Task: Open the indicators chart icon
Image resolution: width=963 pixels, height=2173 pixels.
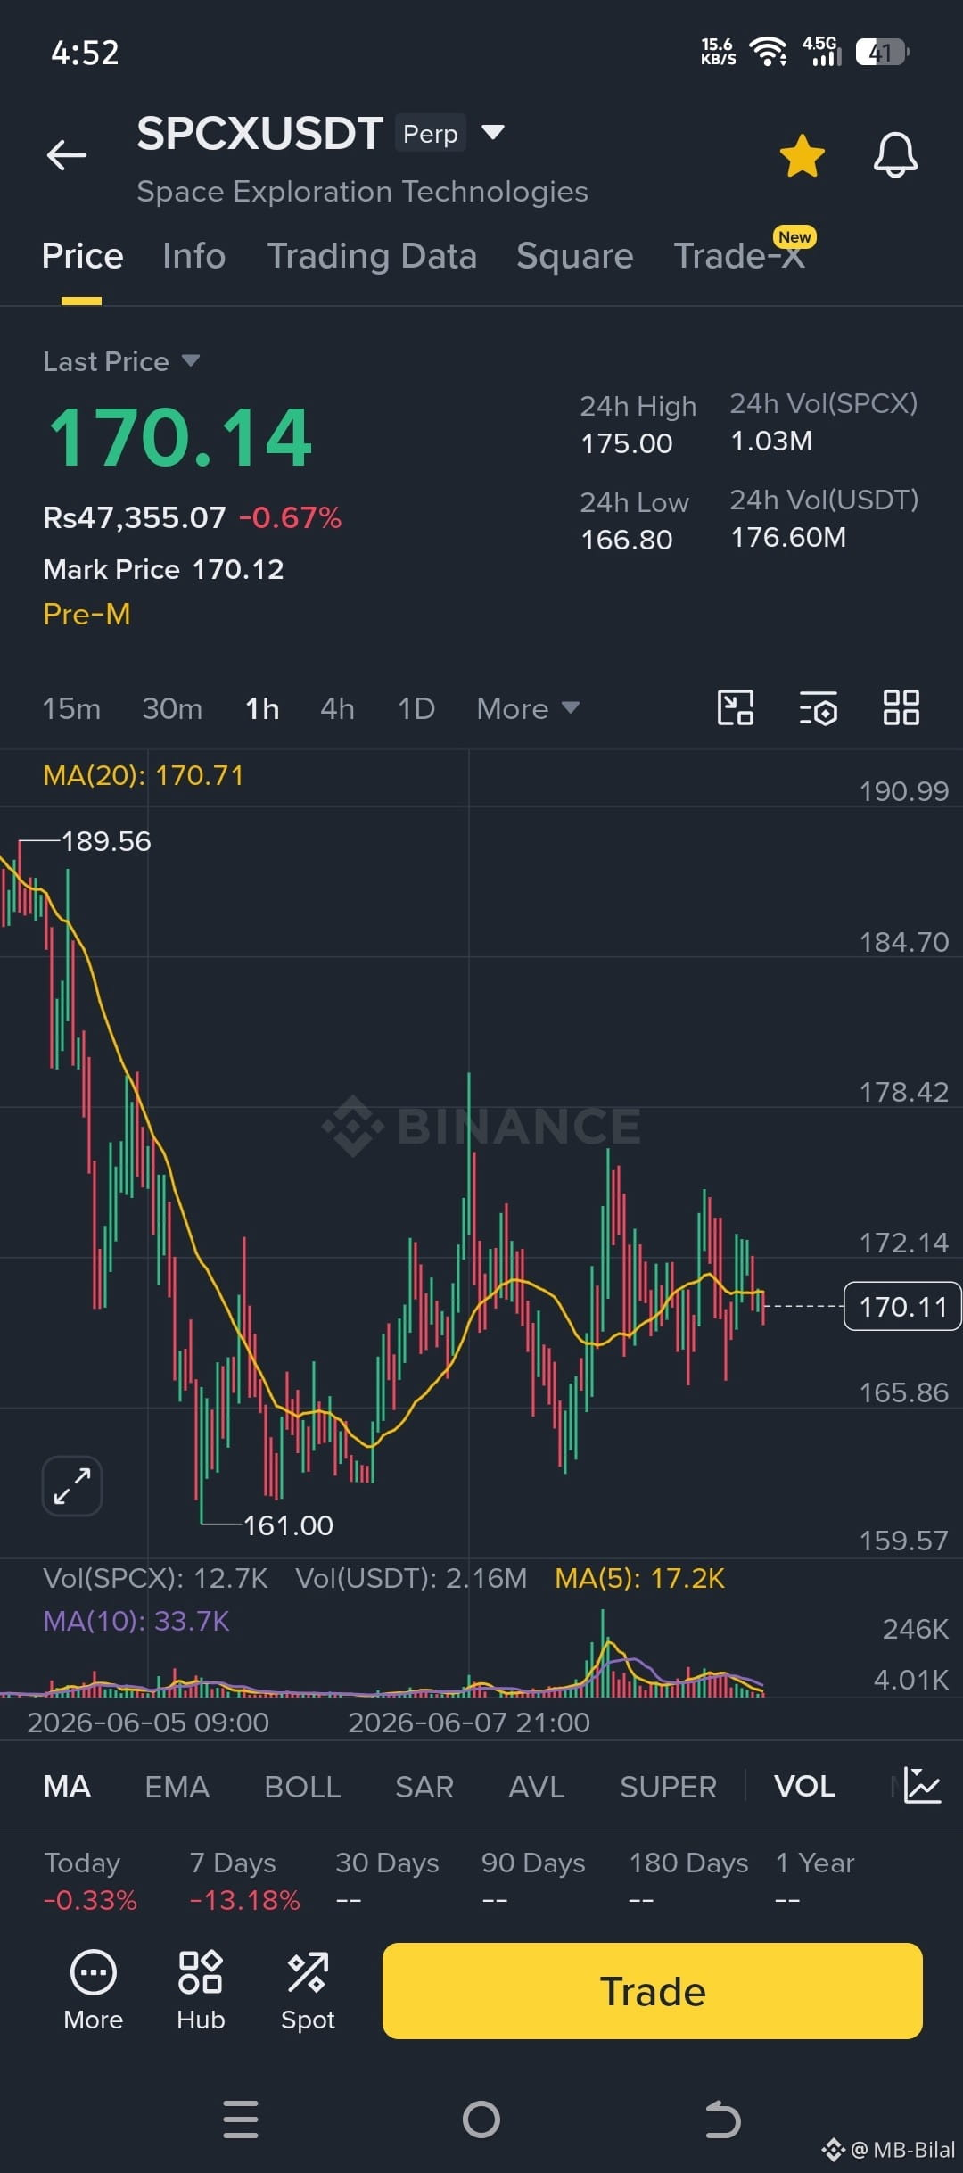Action: [922, 1786]
